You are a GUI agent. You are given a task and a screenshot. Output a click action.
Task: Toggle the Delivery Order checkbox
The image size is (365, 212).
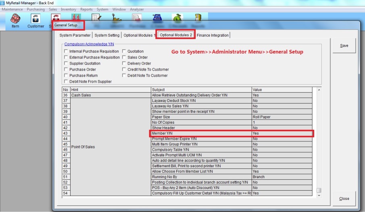tap(124, 64)
